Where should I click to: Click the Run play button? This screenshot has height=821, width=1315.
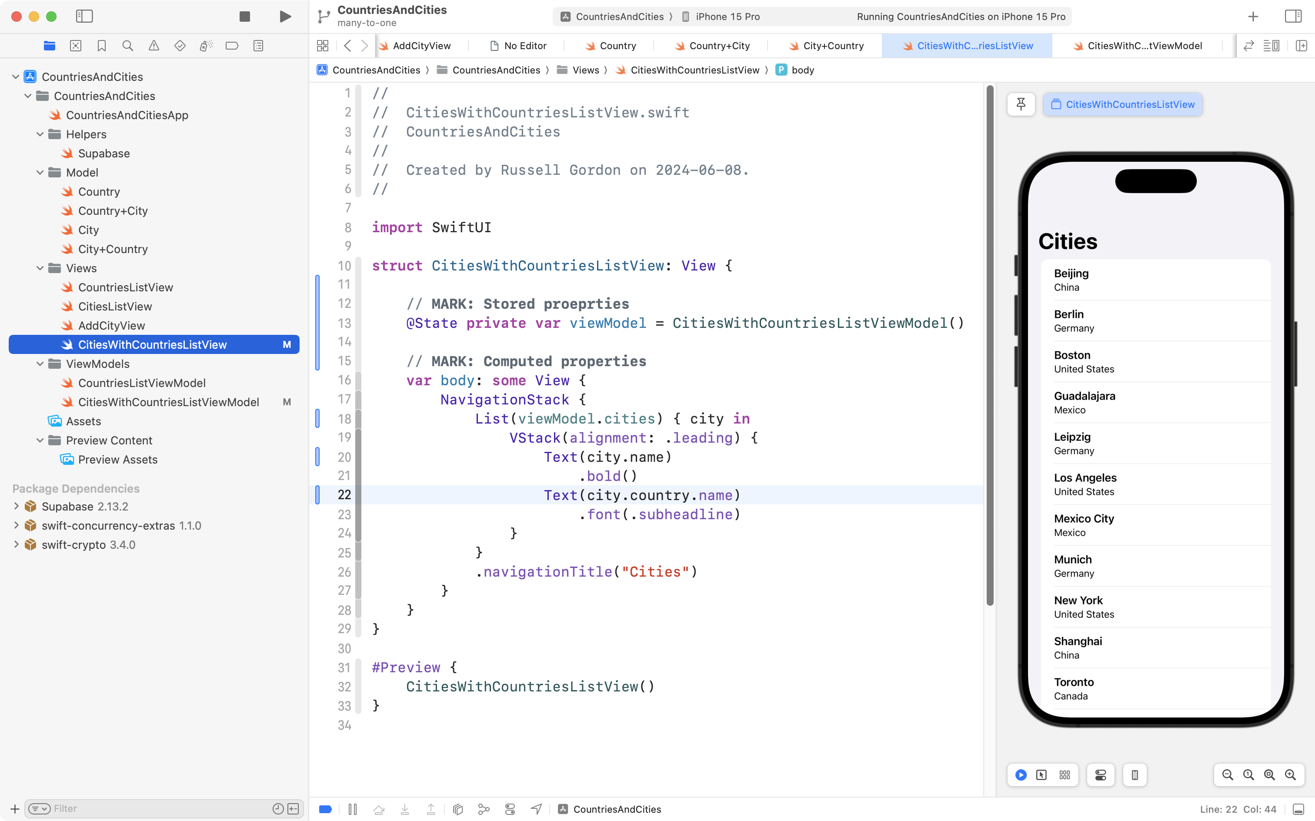[285, 16]
